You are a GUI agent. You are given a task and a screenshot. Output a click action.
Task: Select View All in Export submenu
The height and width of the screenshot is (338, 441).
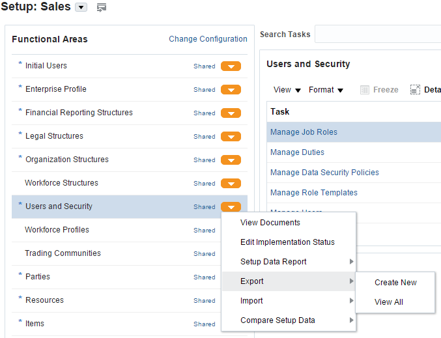point(389,302)
